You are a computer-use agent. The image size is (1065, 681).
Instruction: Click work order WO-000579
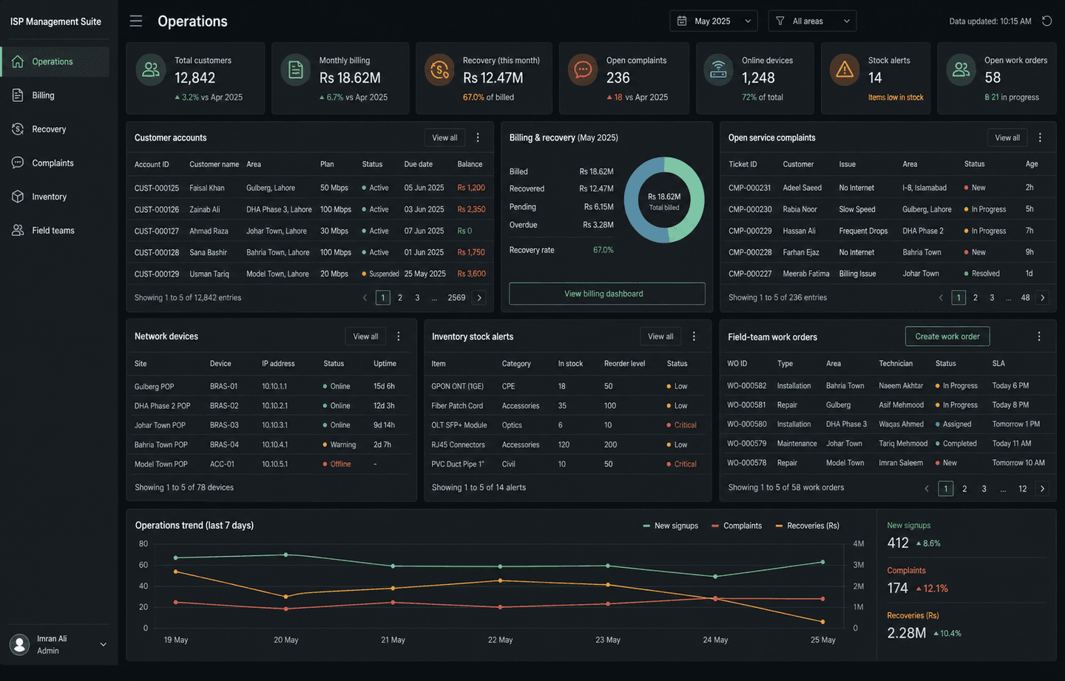[747, 444]
